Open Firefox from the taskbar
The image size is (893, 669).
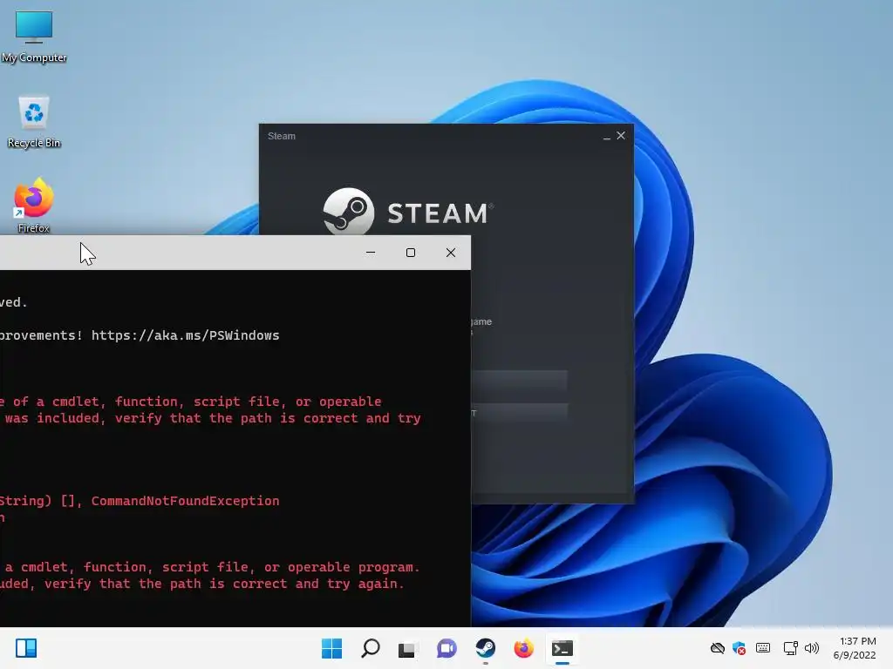[x=523, y=648]
